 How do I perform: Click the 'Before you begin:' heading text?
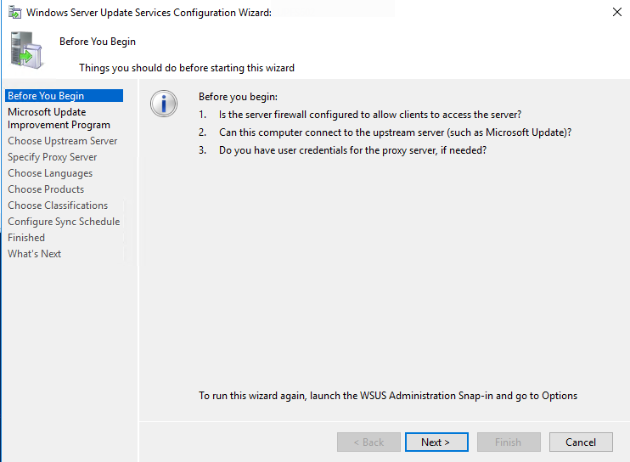[238, 97]
